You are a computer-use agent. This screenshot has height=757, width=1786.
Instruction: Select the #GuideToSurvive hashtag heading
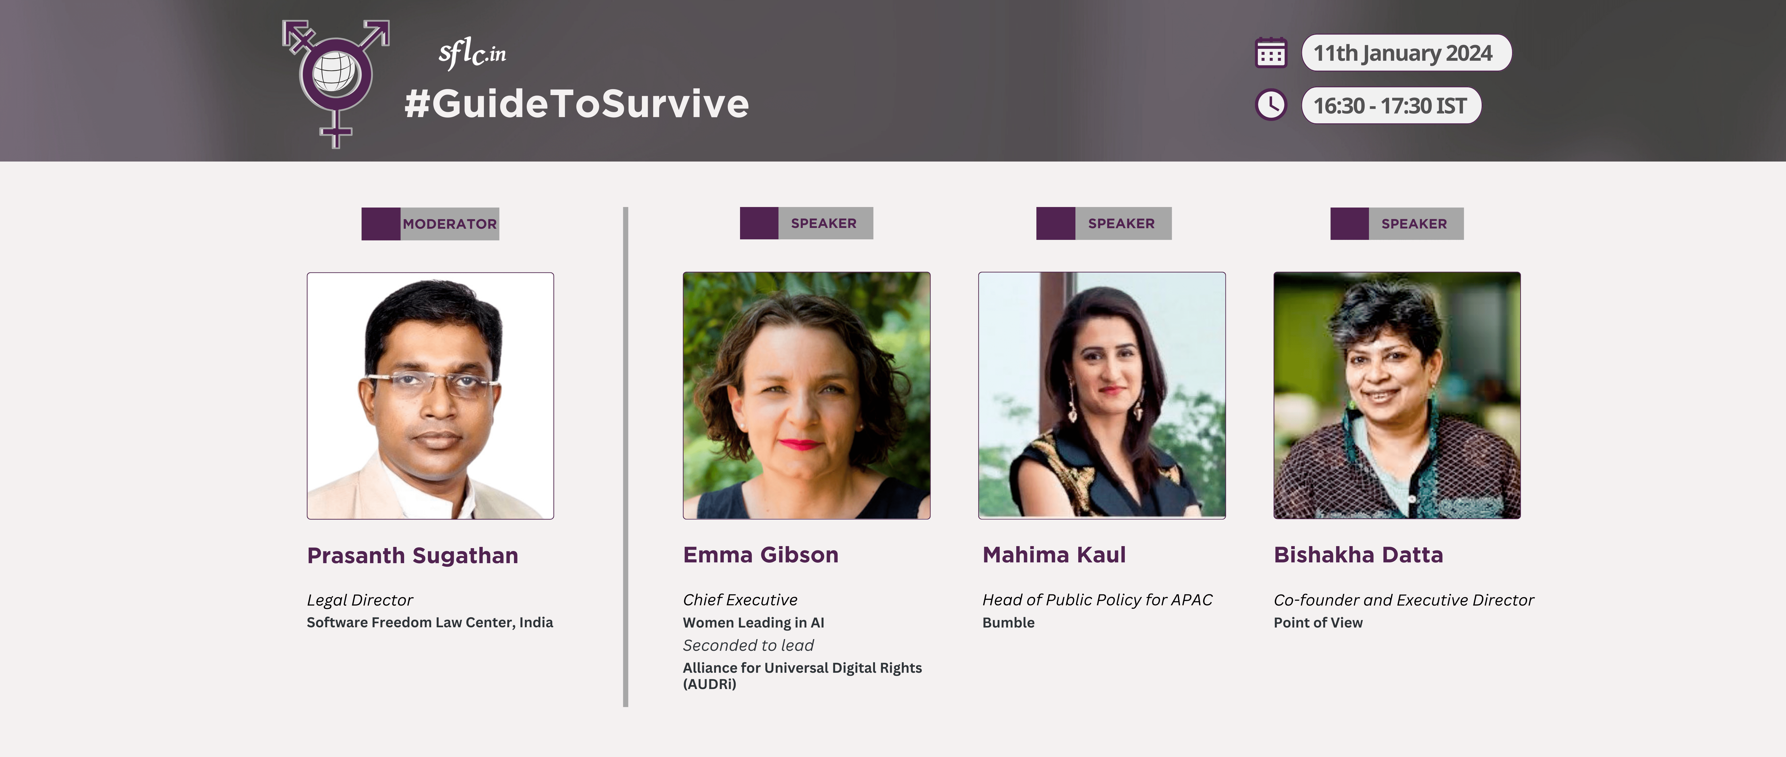[x=576, y=104]
